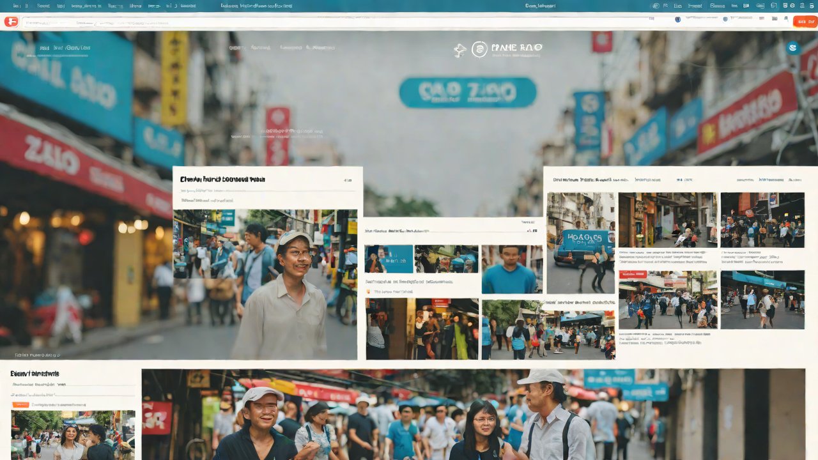Select the paper-plane share icon beside the logo
The image size is (818, 460).
pos(461,49)
